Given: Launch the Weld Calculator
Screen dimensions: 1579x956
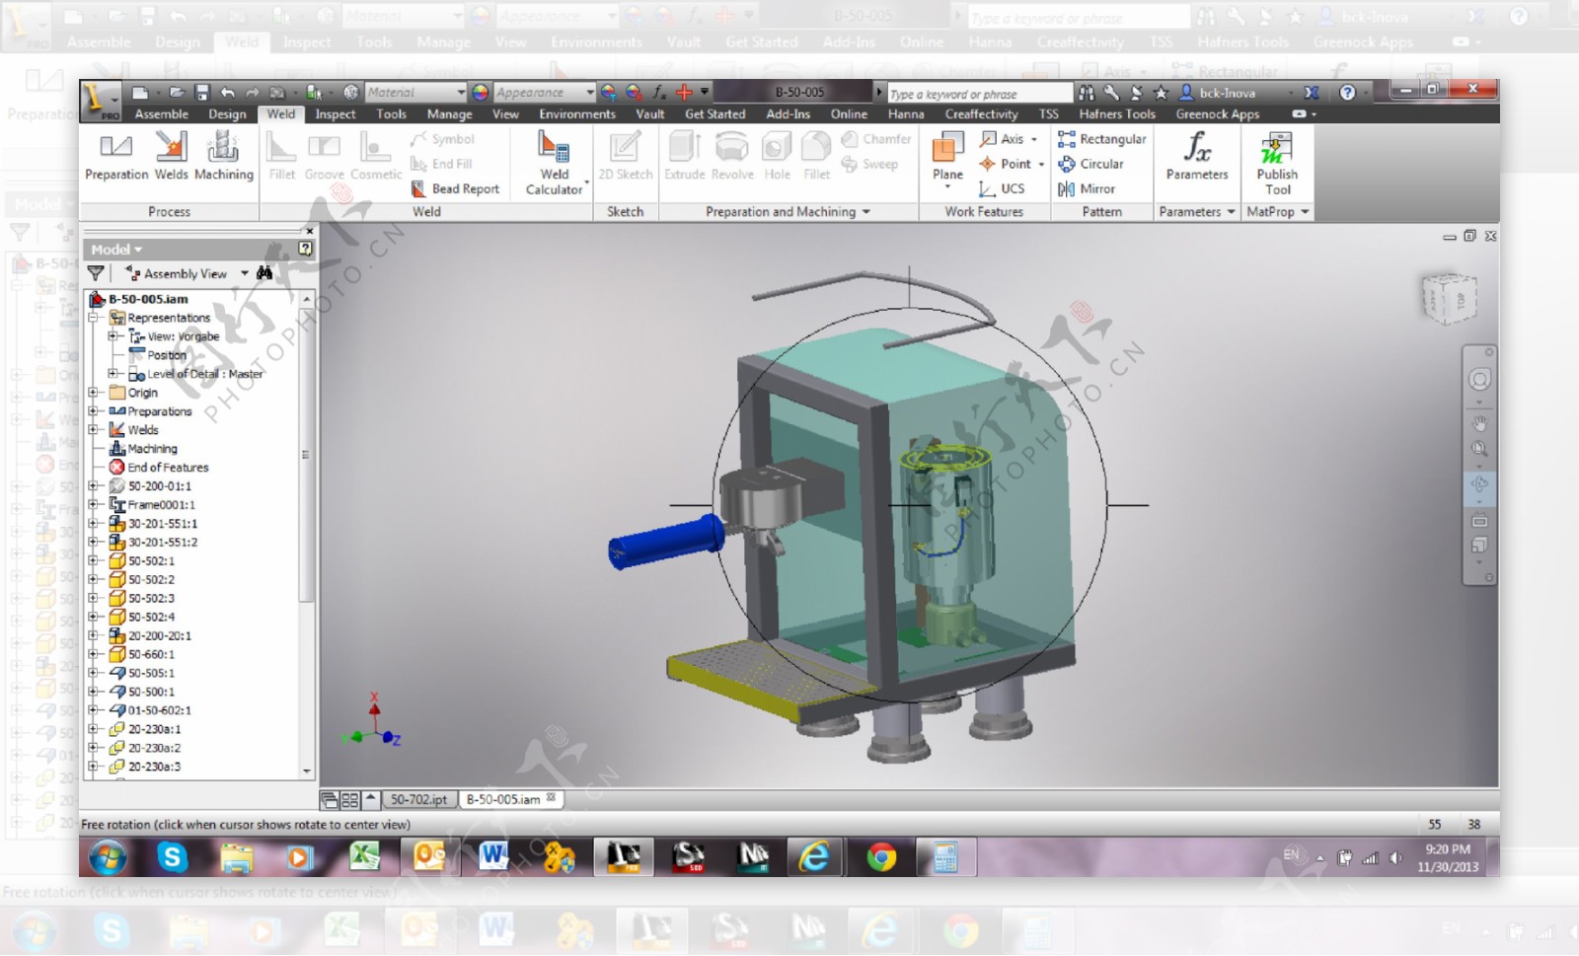Looking at the screenshot, I should point(554,164).
